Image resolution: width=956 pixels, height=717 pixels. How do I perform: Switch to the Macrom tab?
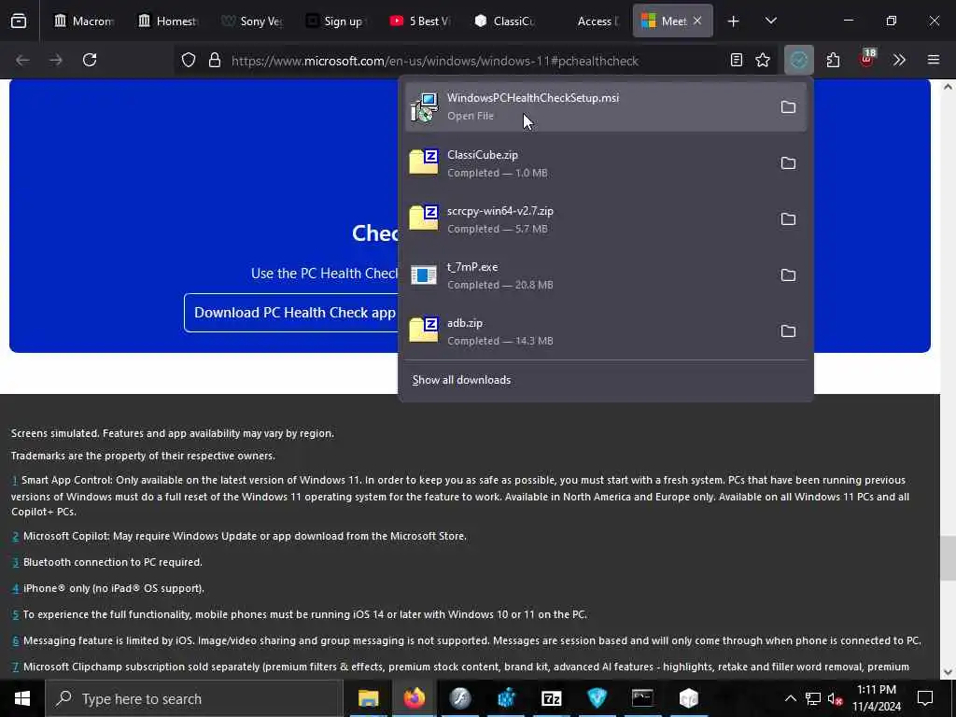point(83,21)
